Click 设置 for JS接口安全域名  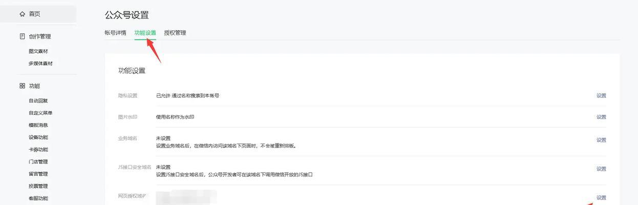(601, 169)
